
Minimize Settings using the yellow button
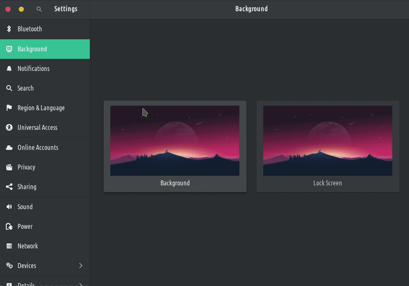point(21,9)
